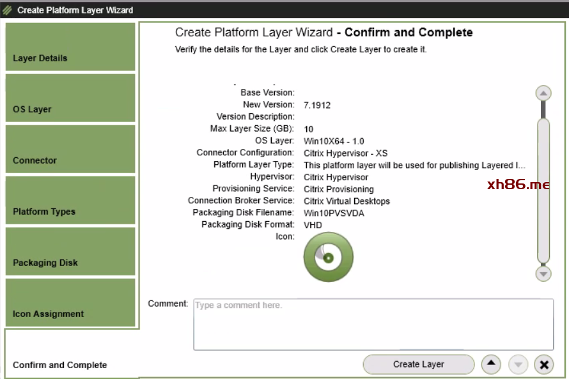Viewport: 569px width, 379px height.
Task: Click the truncated Platform Layer Type description
Action: pyautogui.click(x=414, y=165)
